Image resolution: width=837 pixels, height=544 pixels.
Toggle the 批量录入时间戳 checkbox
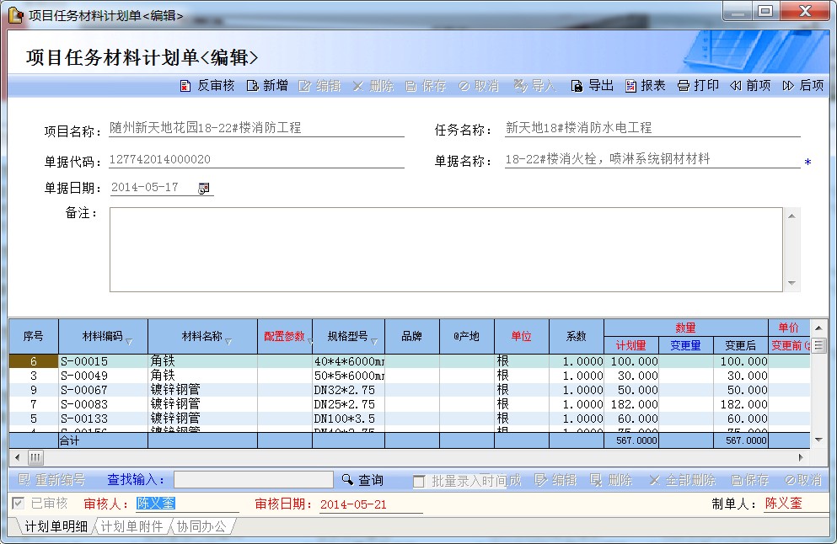pos(419,481)
